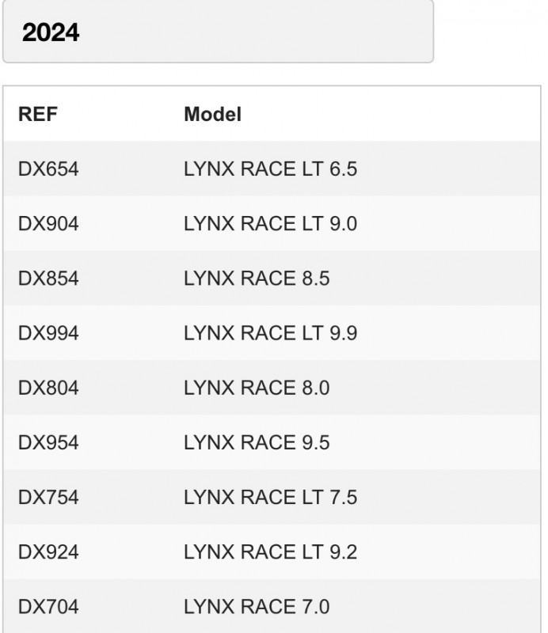Select reference DX904
This screenshot has width=548, height=633.
click(48, 224)
